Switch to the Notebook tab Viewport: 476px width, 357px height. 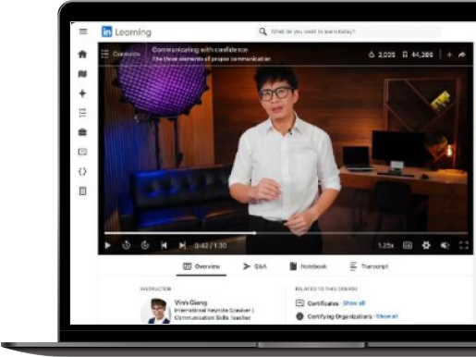point(308,266)
